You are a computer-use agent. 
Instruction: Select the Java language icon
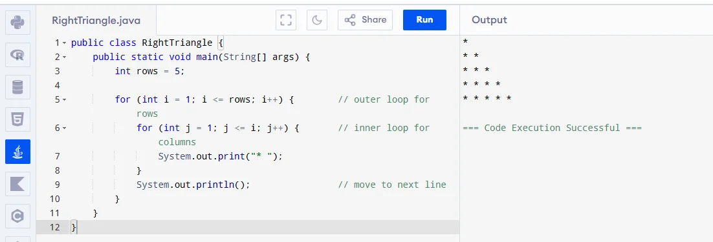coord(17,152)
